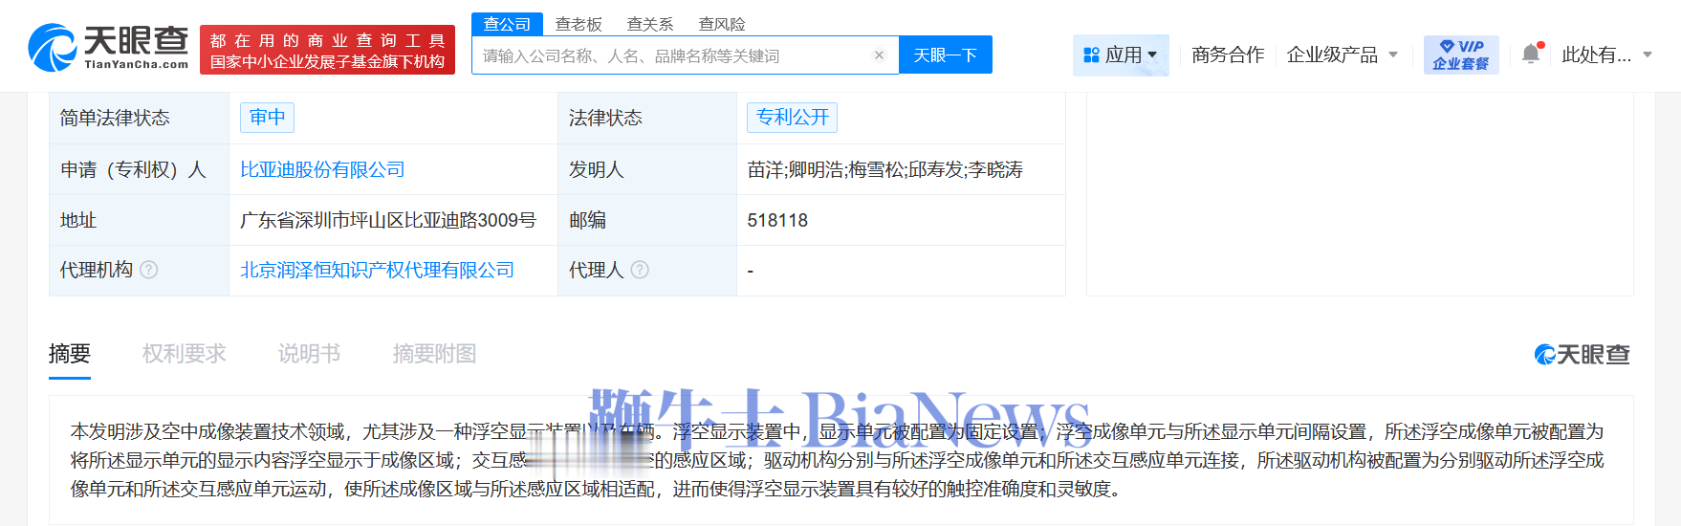
Task: Open the 说明书 tab
Action: tap(309, 354)
